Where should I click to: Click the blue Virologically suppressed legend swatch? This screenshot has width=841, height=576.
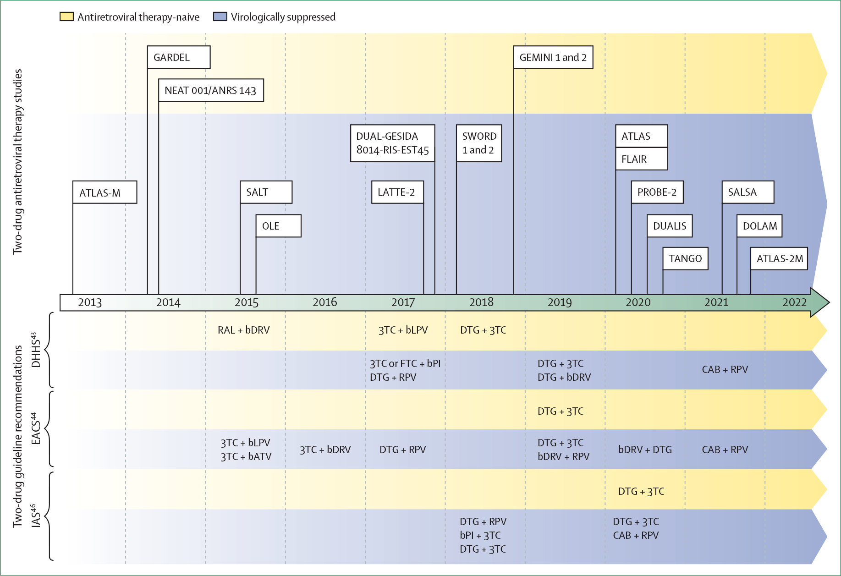pos(220,17)
